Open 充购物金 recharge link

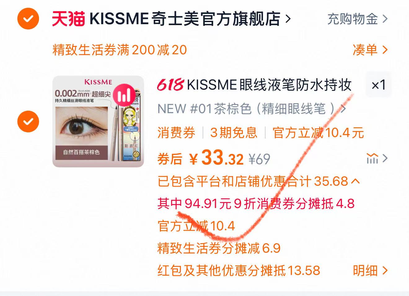tap(358, 19)
